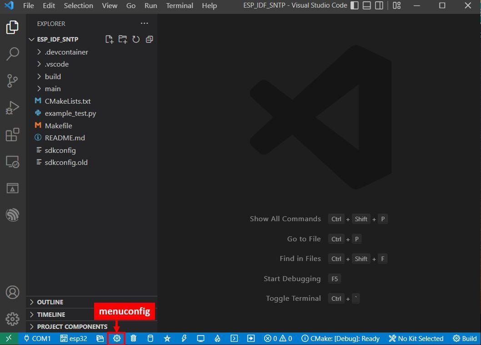Click the ESP-IDF flash lightning bolt icon
Viewport: 481px width, 345px height.
(x=184, y=339)
